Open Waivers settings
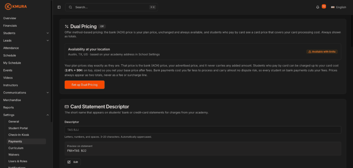 [x=14, y=155]
